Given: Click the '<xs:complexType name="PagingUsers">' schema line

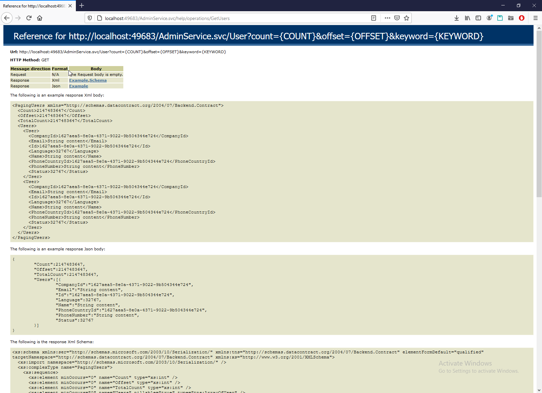Looking at the screenshot, I should [x=65, y=368].
